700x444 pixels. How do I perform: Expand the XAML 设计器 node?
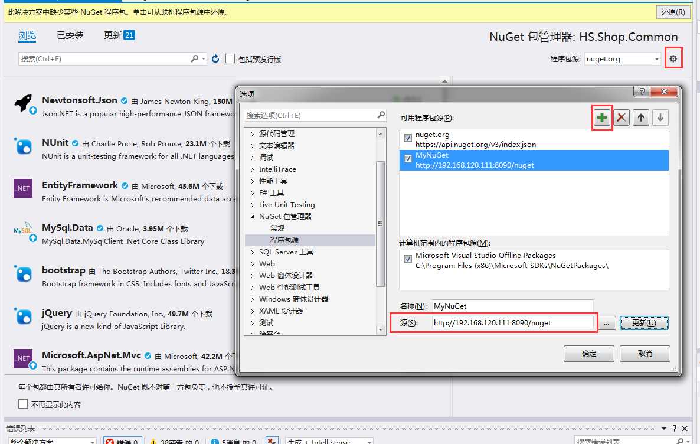pyautogui.click(x=252, y=311)
